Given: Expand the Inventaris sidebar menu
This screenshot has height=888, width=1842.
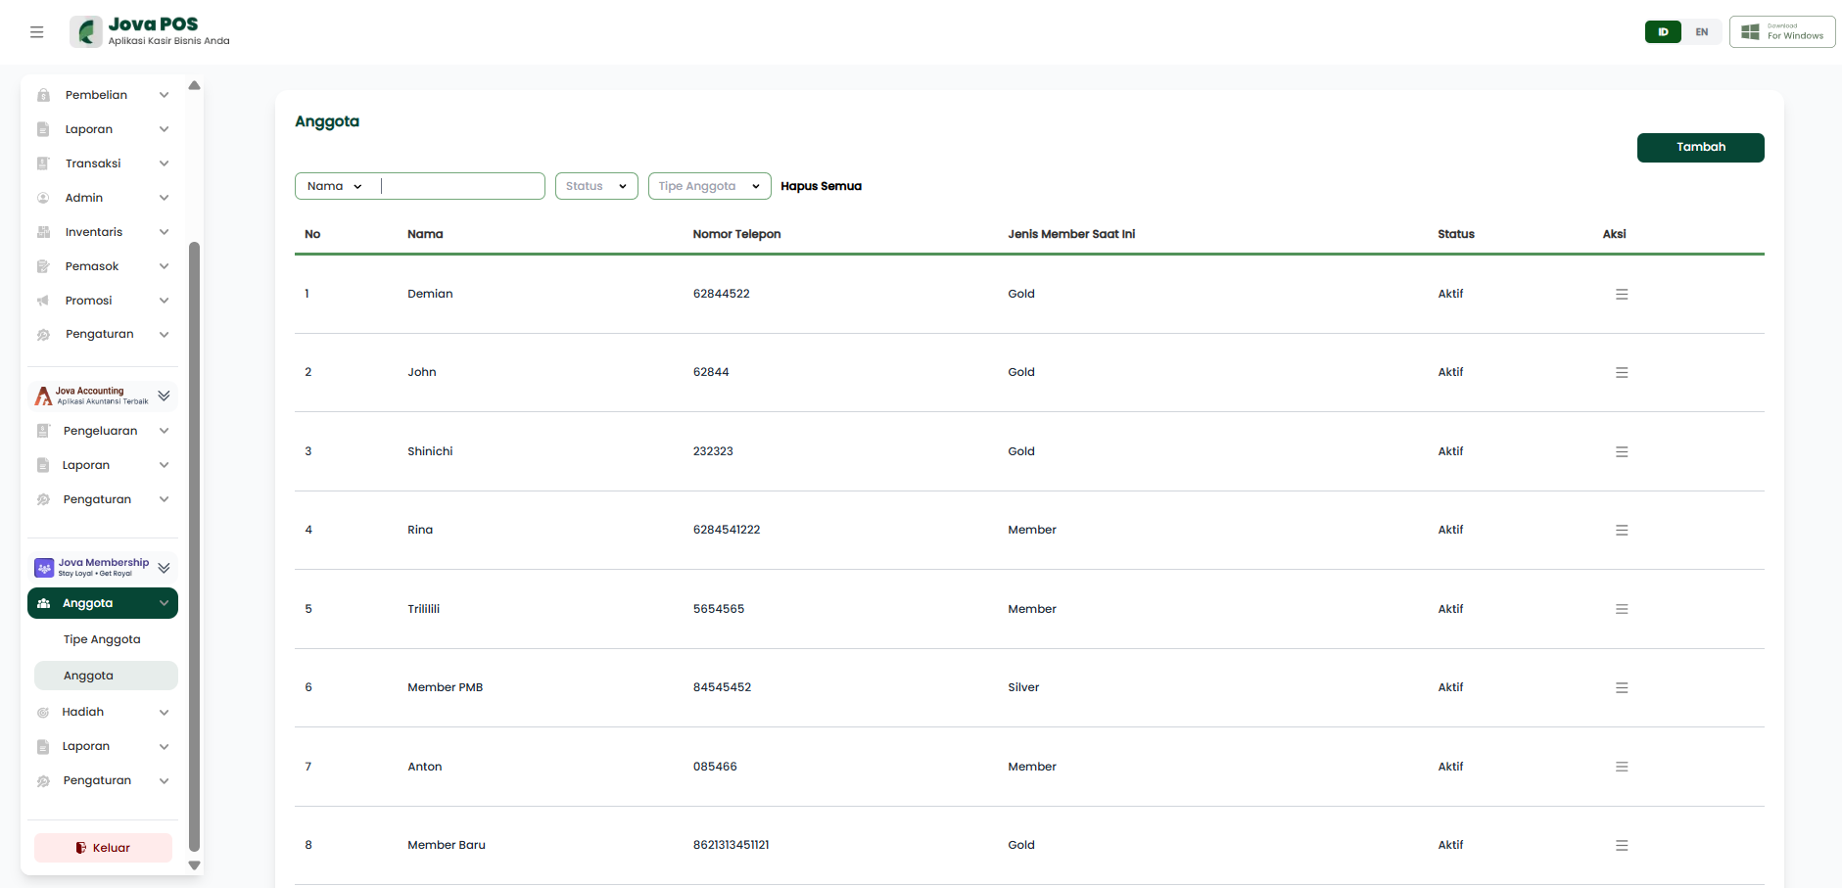Looking at the screenshot, I should pyautogui.click(x=103, y=232).
